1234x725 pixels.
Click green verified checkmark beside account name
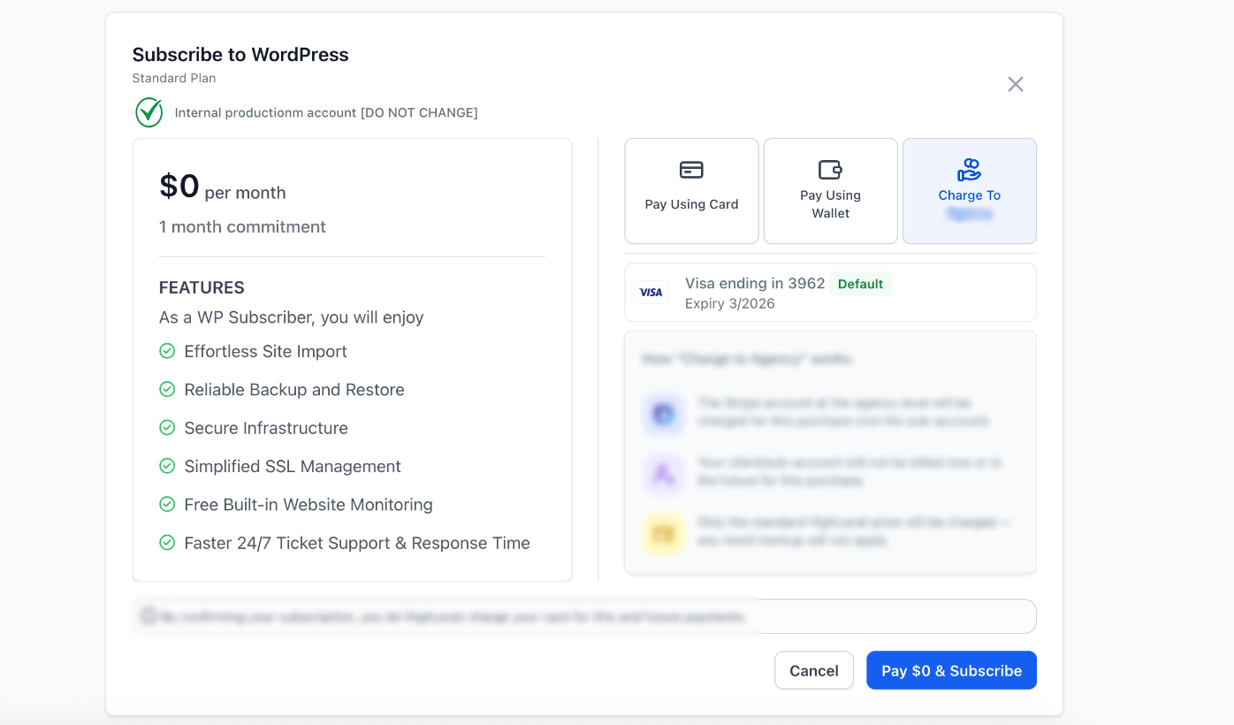149,112
